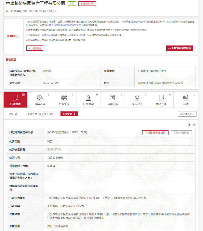Select the 基础信息 section tab
This screenshot has width=203, height=231.
(11, 60)
